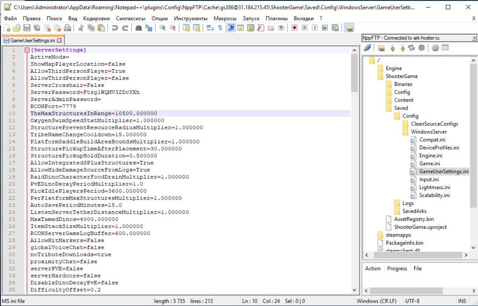
Task: Click the NppFTP upload file green arrow
Action: pos(402,48)
